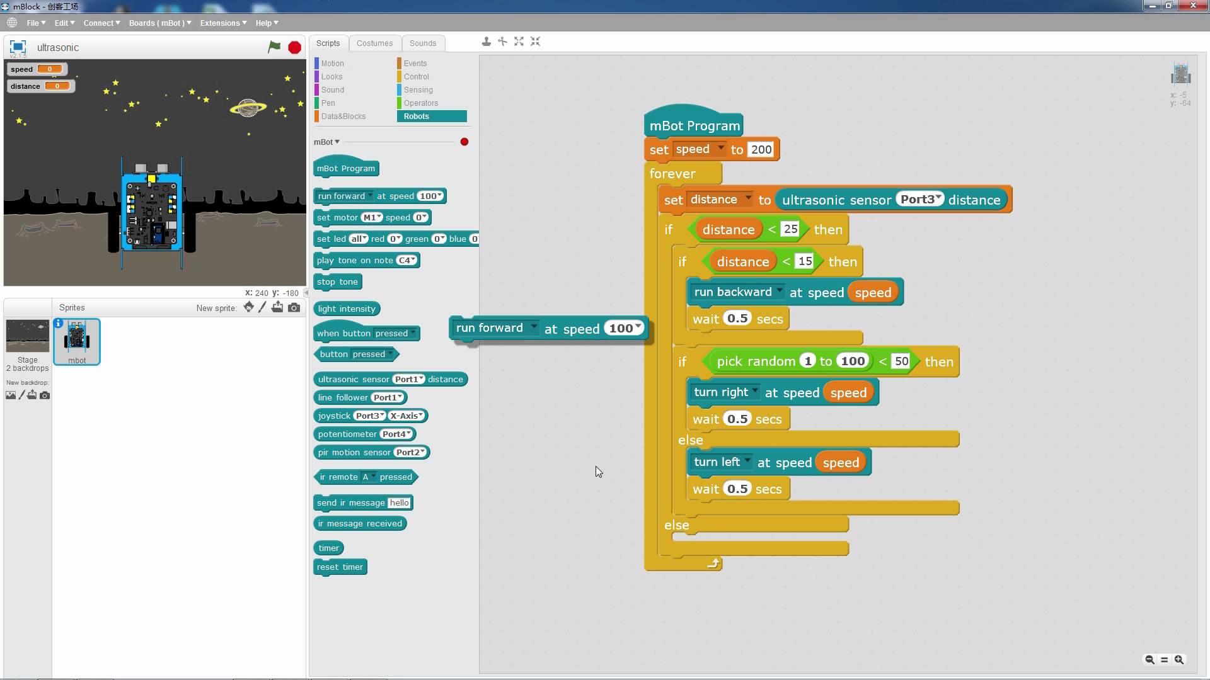Select the Control blocks category
The height and width of the screenshot is (680, 1210).
416,77
